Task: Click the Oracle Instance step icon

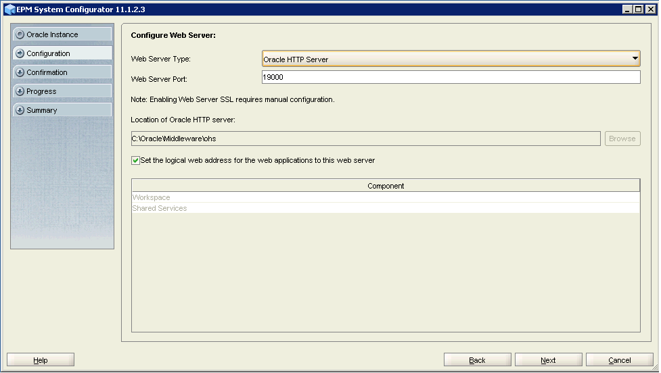Action: click(x=20, y=34)
